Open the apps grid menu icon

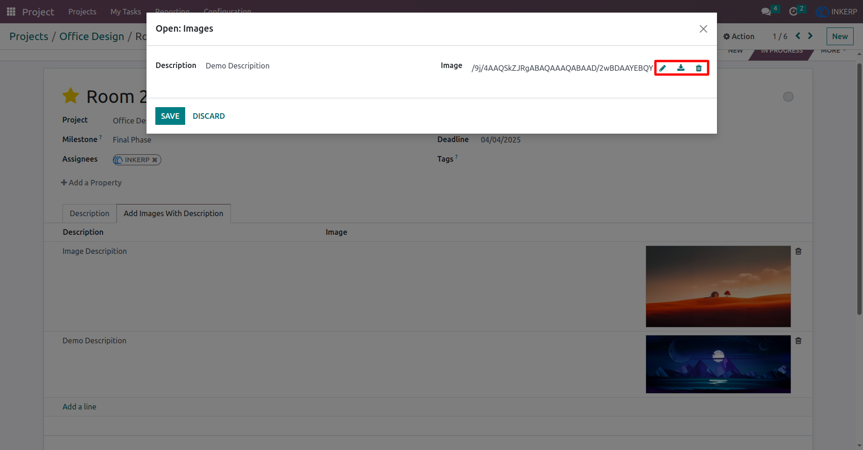pyautogui.click(x=11, y=11)
